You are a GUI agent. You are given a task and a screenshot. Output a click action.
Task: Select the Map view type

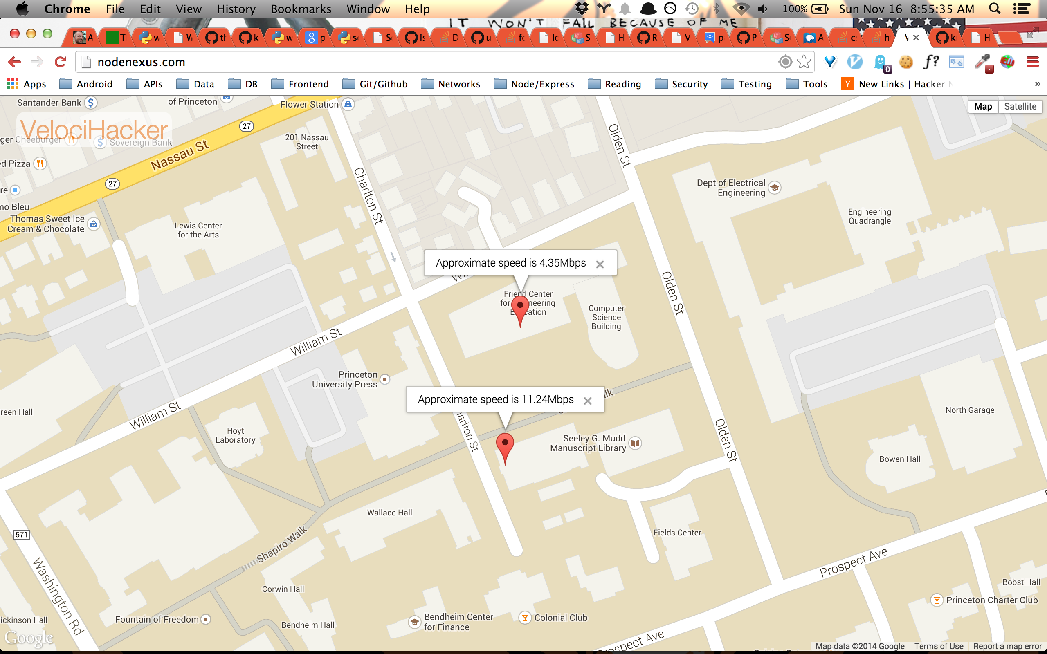982,106
